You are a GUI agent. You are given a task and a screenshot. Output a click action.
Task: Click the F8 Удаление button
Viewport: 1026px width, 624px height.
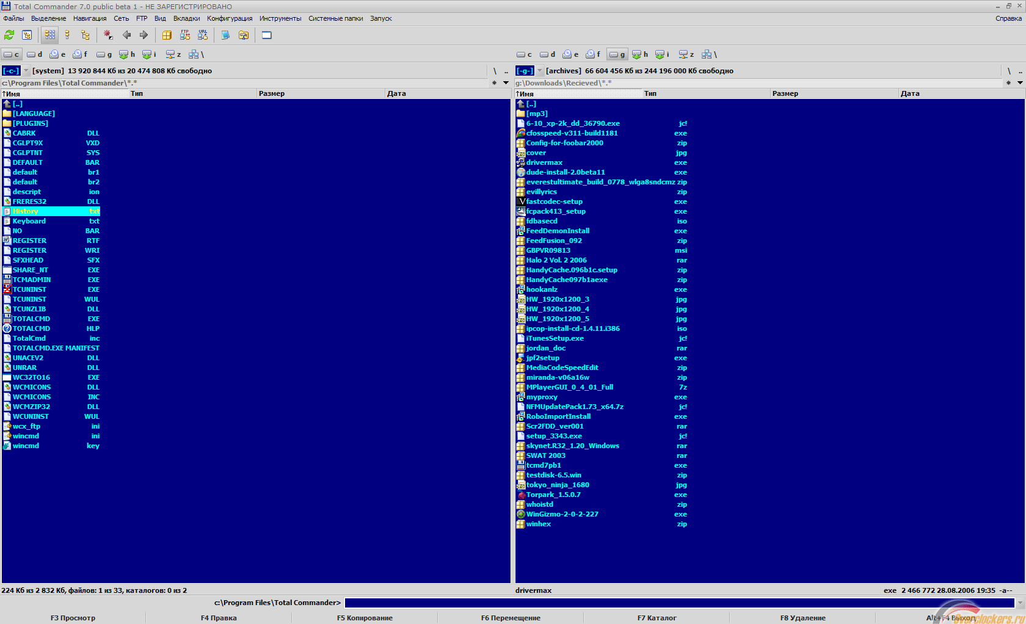[802, 618]
